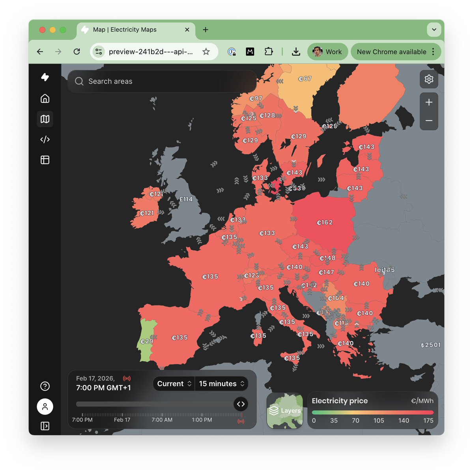Open the Current time range dropdown
Image resolution: width=473 pixels, height=473 pixels.
click(x=174, y=384)
